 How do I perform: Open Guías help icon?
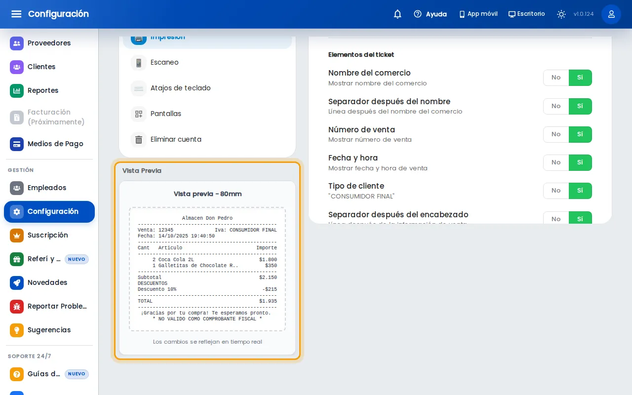[17, 374]
